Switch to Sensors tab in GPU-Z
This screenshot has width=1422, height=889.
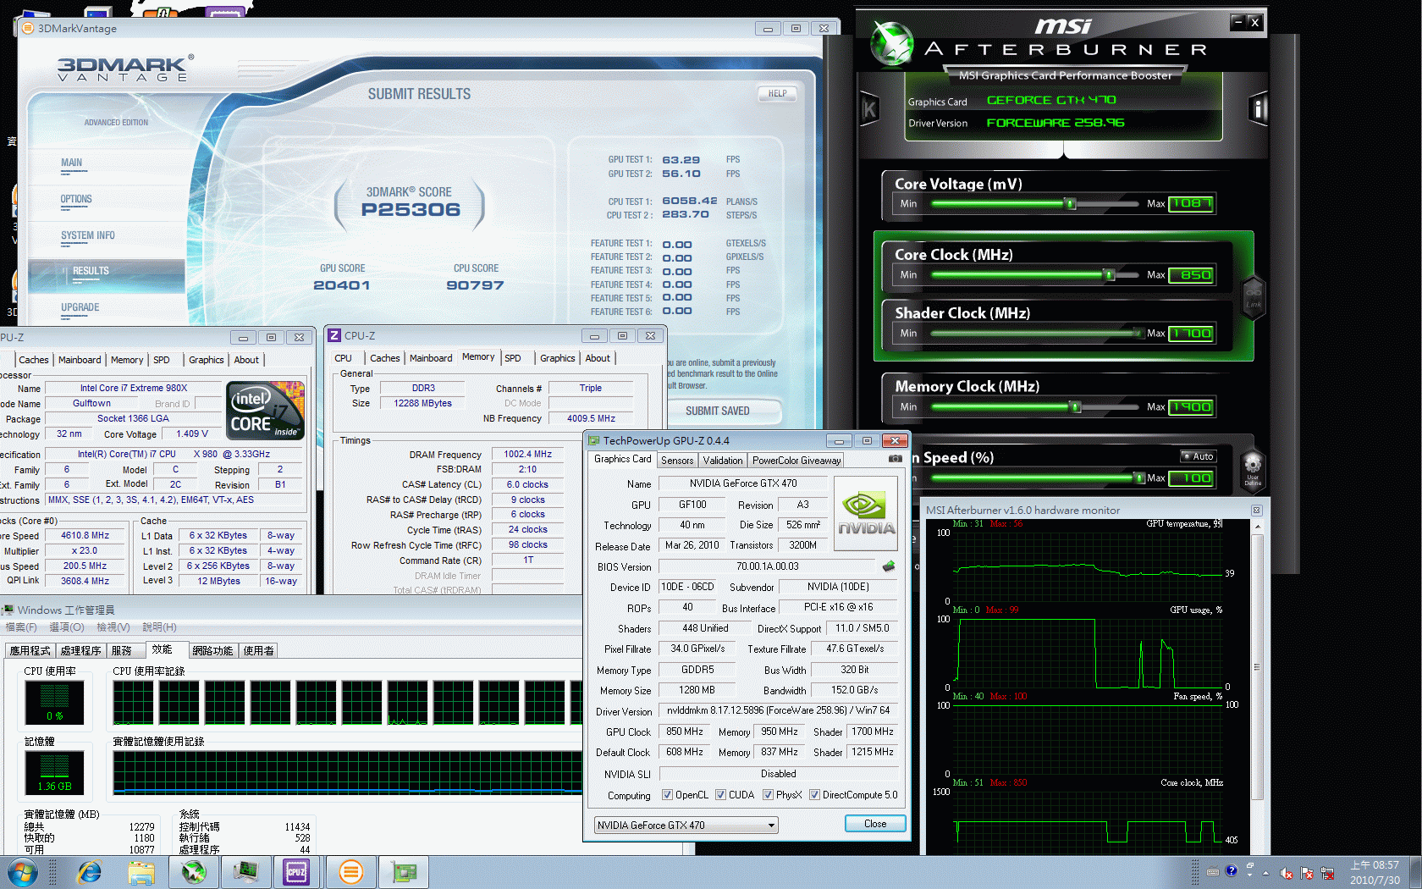pyautogui.click(x=677, y=461)
